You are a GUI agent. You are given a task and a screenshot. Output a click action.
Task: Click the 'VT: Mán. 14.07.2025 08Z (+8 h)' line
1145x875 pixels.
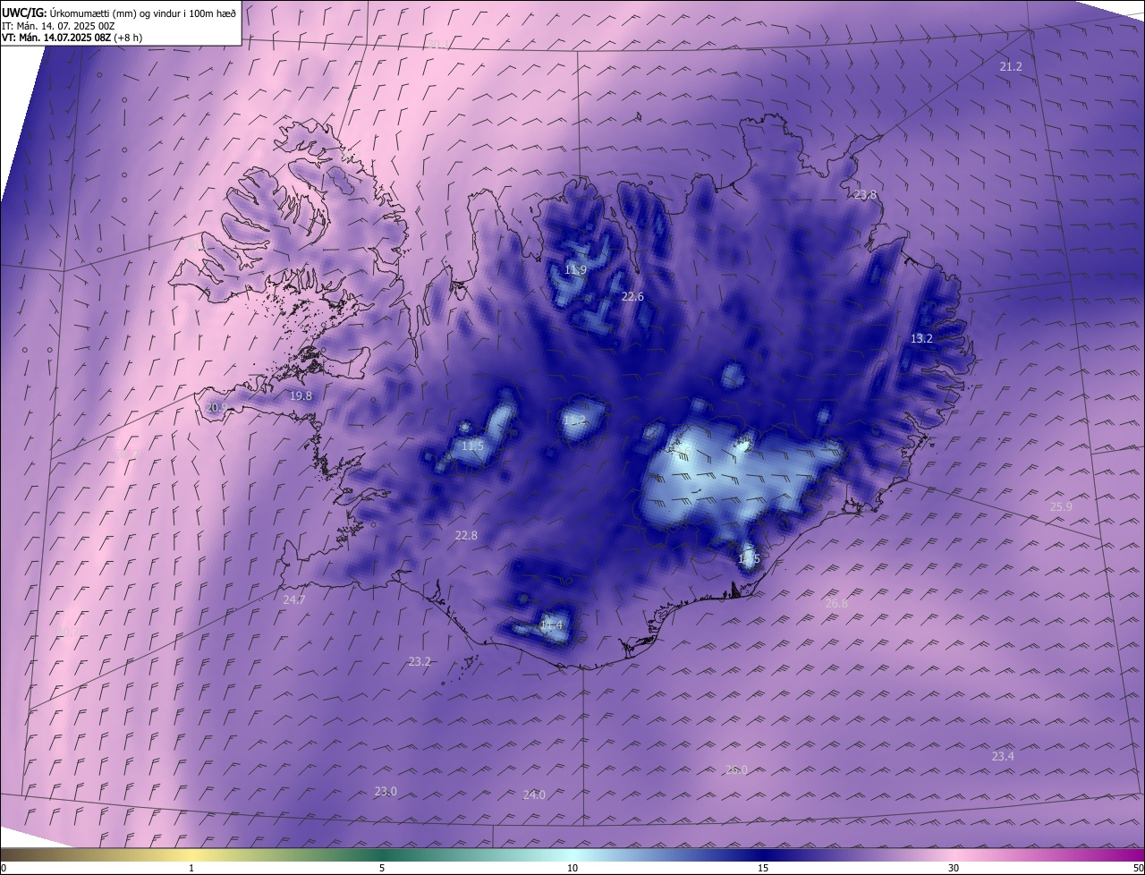click(72, 38)
